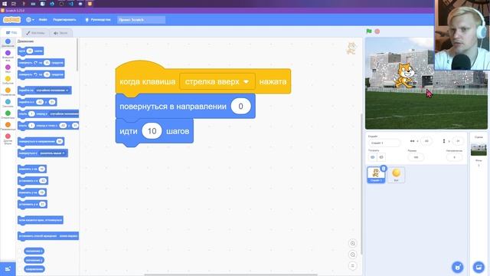The height and width of the screenshot is (276, 490).
Task: Open the choose a backdrop button
Action: [479, 268]
